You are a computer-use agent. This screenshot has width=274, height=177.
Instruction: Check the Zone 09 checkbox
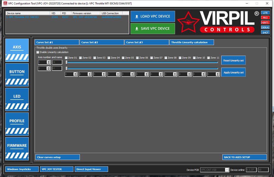(180, 58)
